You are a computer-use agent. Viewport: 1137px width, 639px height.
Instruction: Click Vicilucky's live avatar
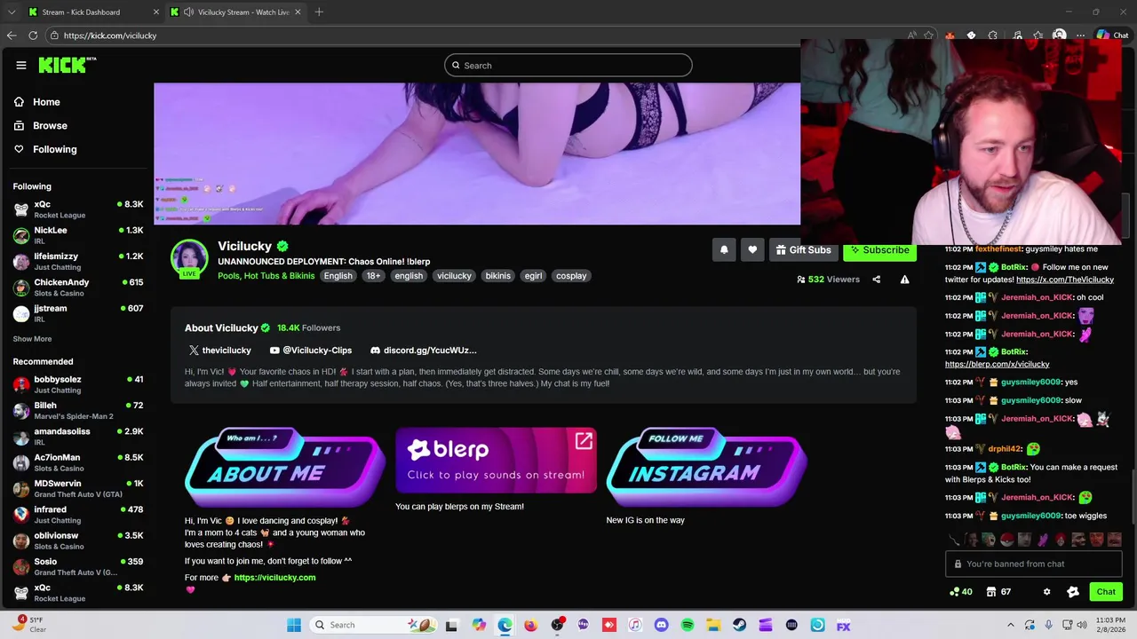[x=189, y=258]
